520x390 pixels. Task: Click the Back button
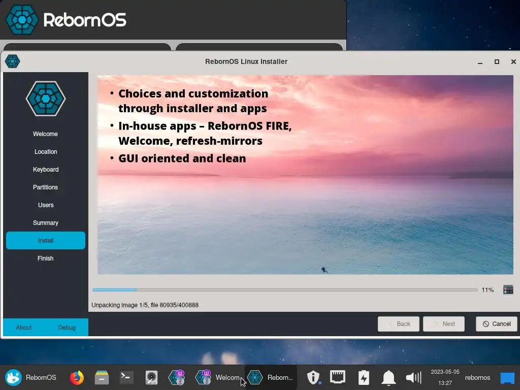(398, 323)
